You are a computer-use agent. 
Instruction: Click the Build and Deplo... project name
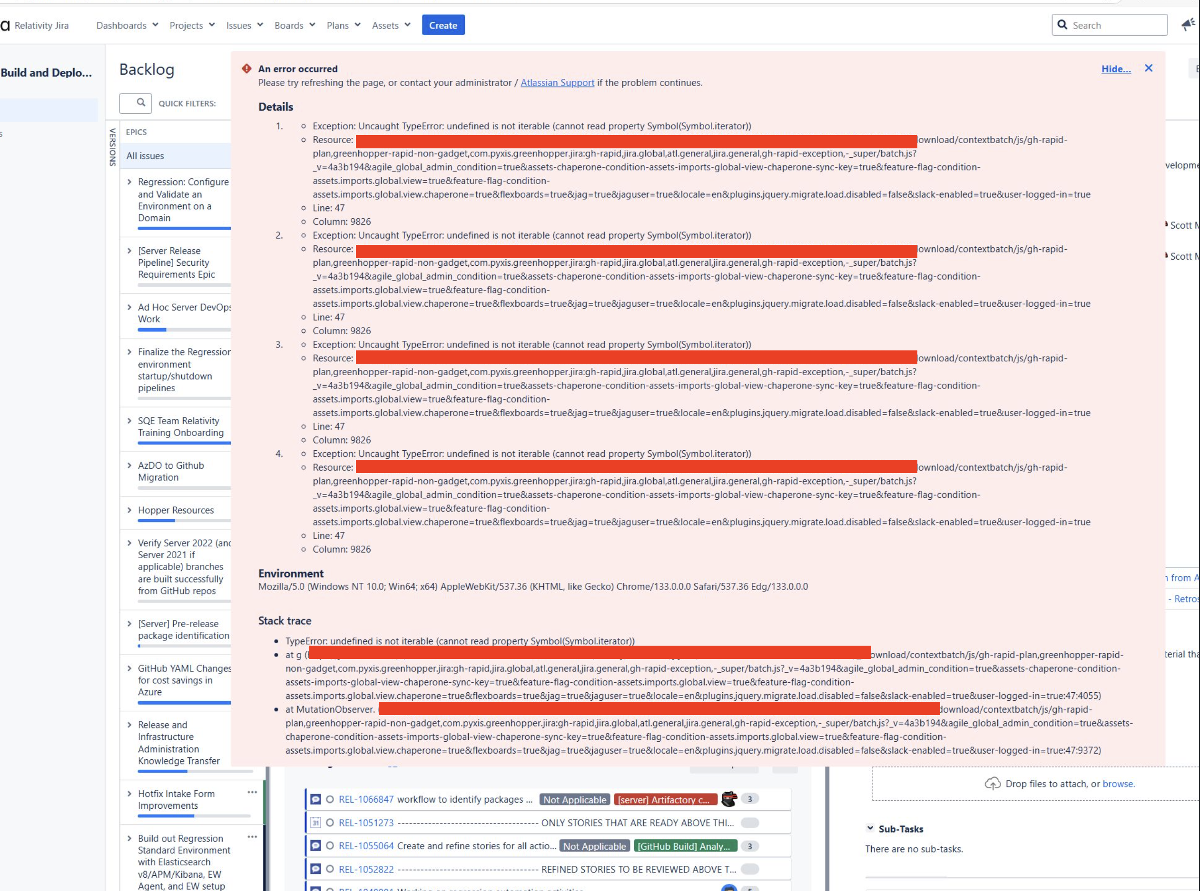(46, 72)
